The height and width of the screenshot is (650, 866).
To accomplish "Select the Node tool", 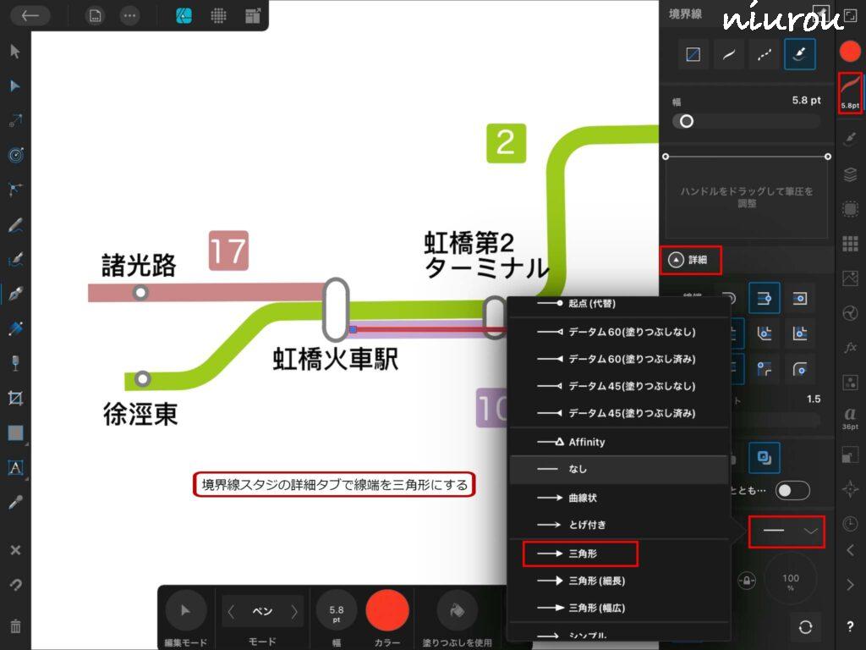I will (15, 86).
